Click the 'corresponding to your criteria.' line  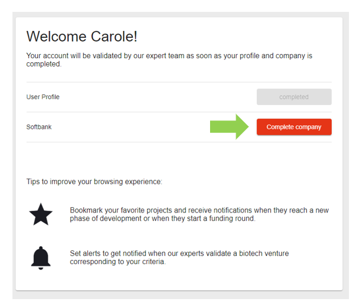(118, 261)
